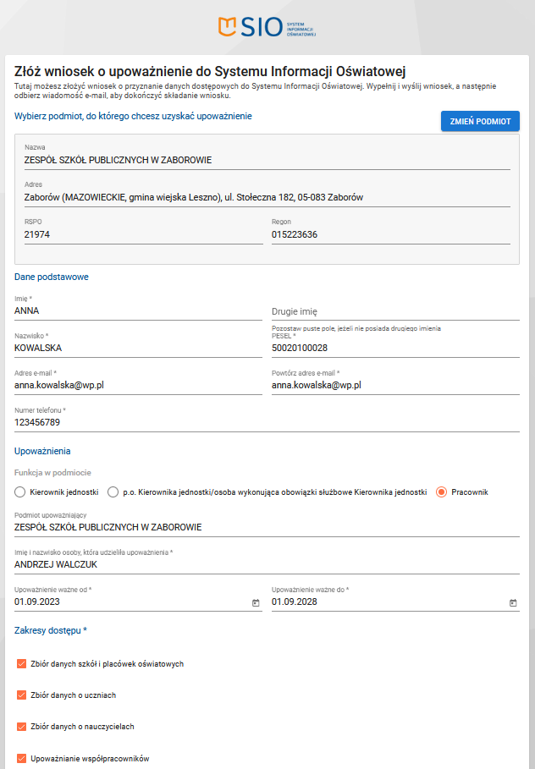Click the SIO logo at the top
This screenshot has width=535, height=769.
click(x=267, y=27)
